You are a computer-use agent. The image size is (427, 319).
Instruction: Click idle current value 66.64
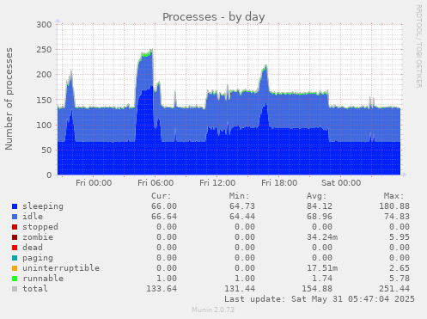164,217
